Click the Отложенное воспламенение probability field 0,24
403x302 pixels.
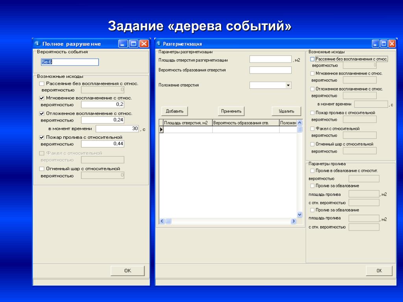103,120
